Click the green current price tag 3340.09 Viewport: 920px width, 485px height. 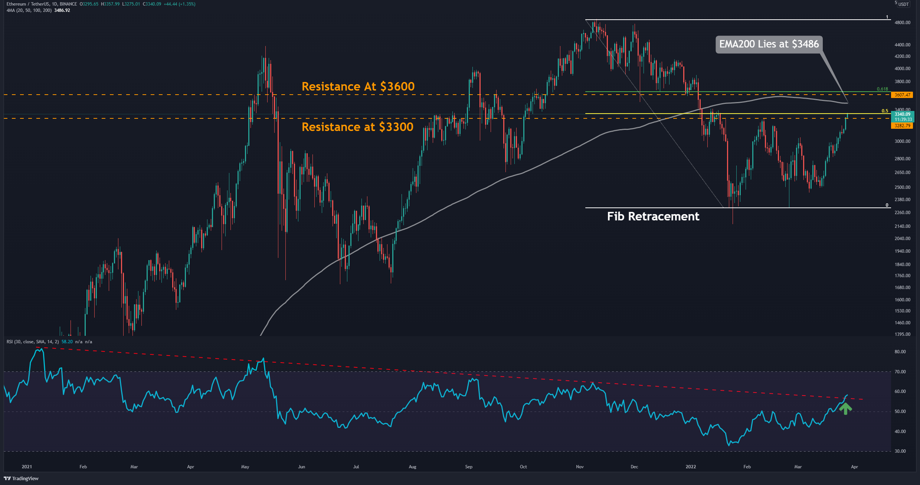tap(902, 117)
